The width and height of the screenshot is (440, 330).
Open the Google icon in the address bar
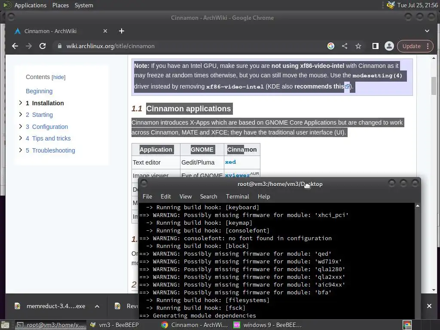(331, 46)
